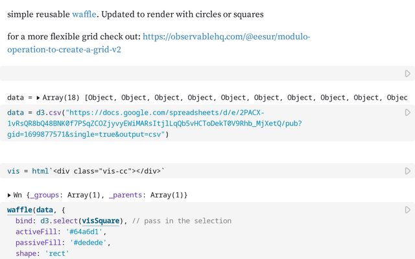
Task: Run the vis html cell
Action: pyautogui.click(x=407, y=171)
